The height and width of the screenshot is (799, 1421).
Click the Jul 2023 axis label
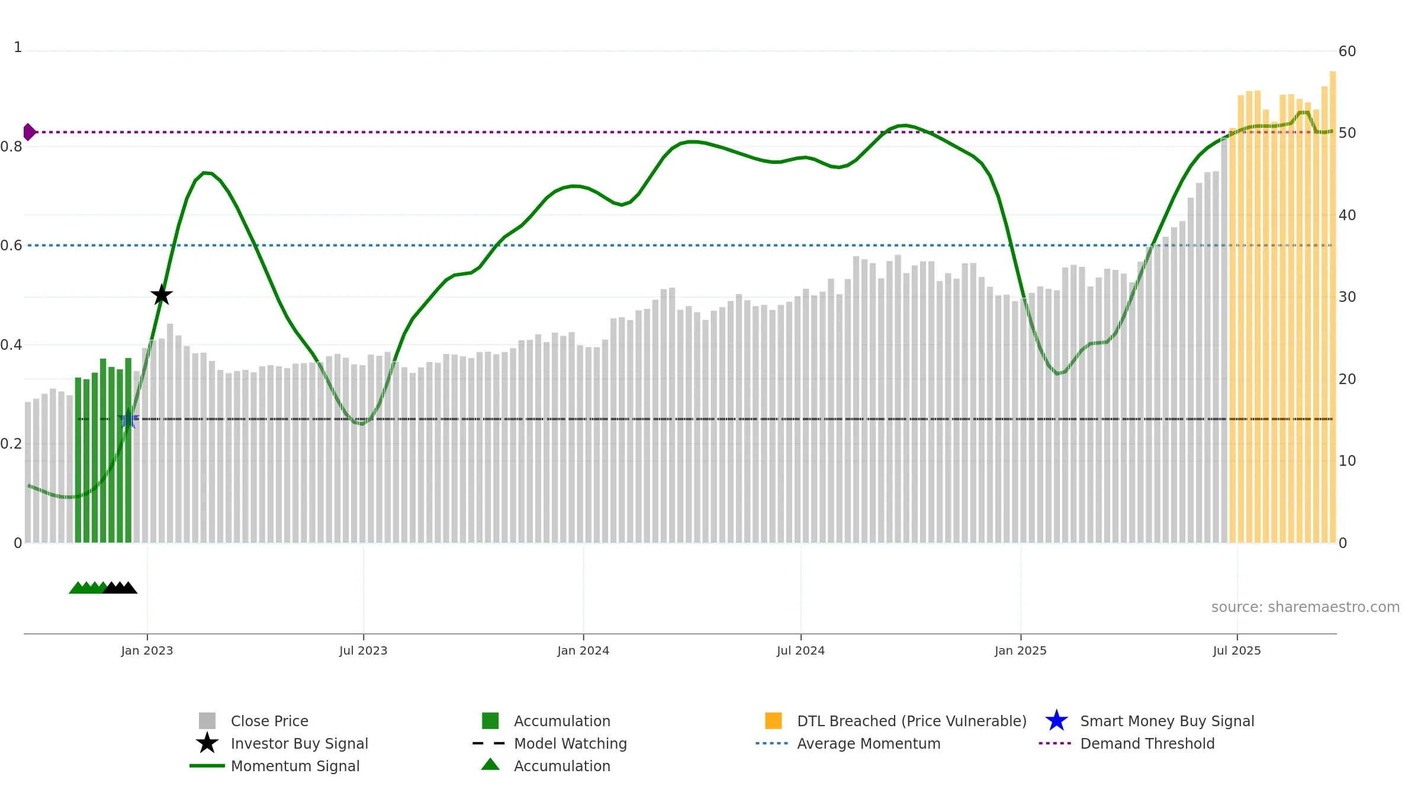tap(364, 651)
